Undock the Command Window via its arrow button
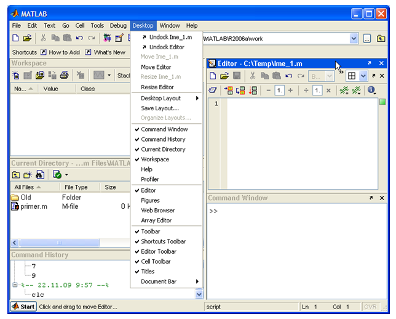Screen dimensions: 396x319 click(371, 198)
